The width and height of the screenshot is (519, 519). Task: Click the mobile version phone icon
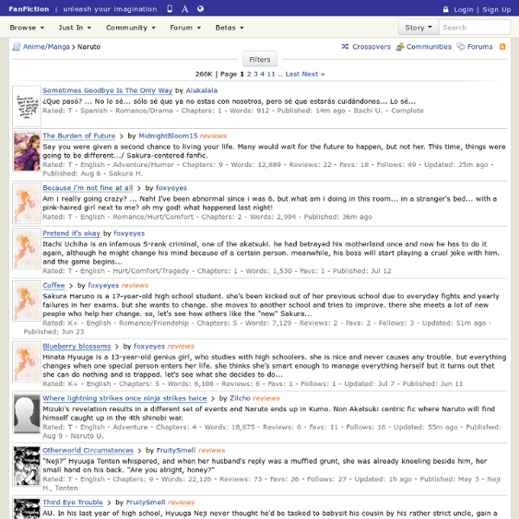click(x=170, y=9)
